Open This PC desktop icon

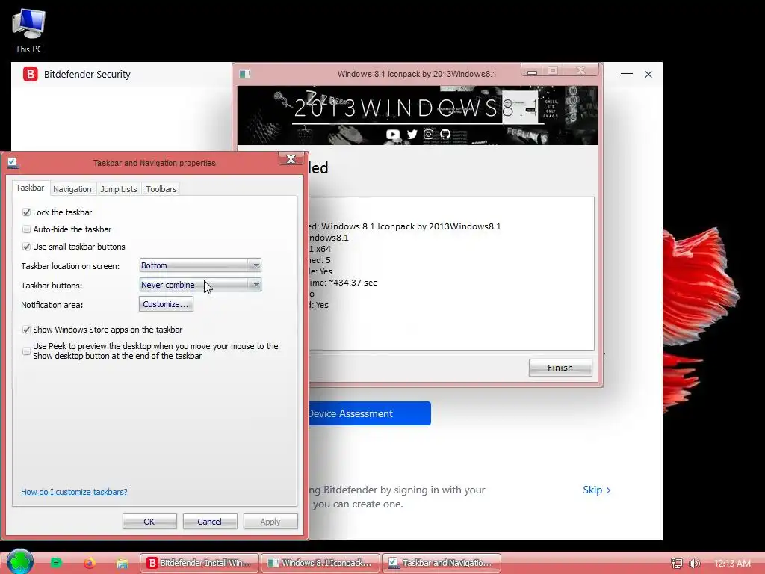(x=29, y=30)
